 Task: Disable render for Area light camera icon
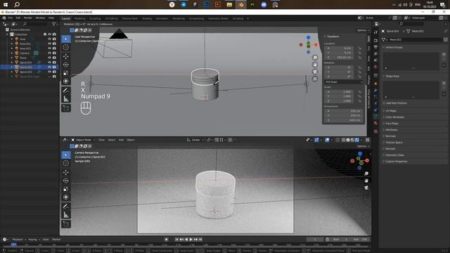tap(54, 39)
